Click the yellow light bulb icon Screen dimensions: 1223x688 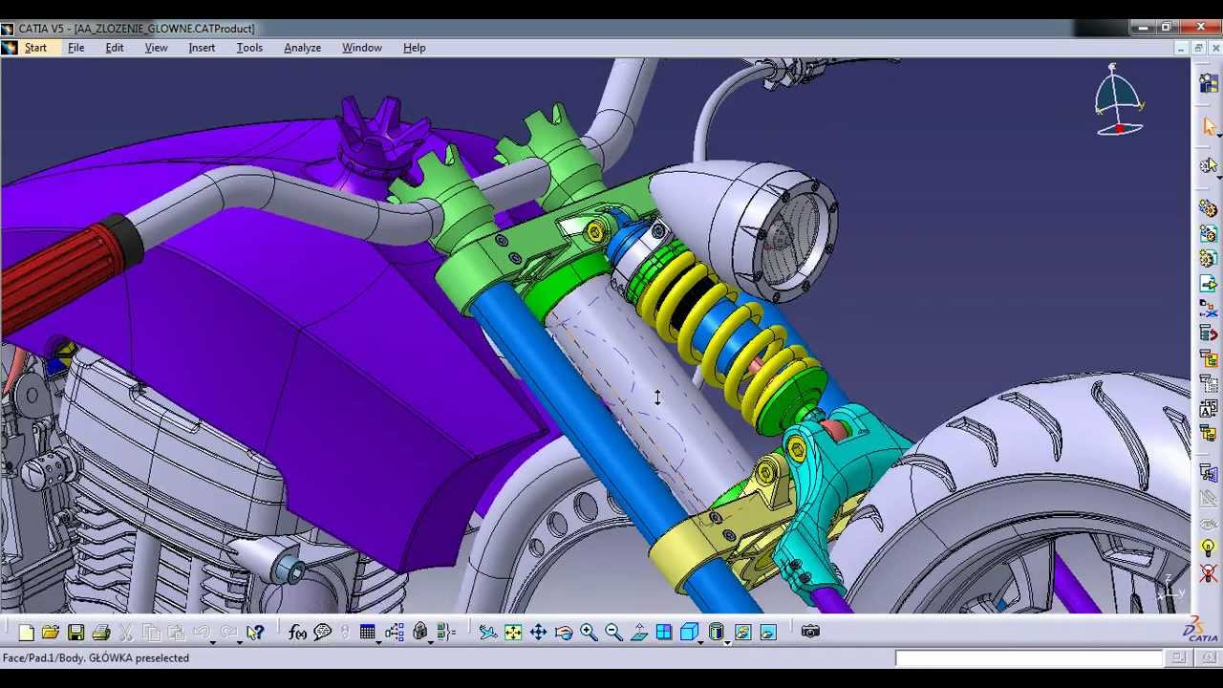click(x=1209, y=548)
